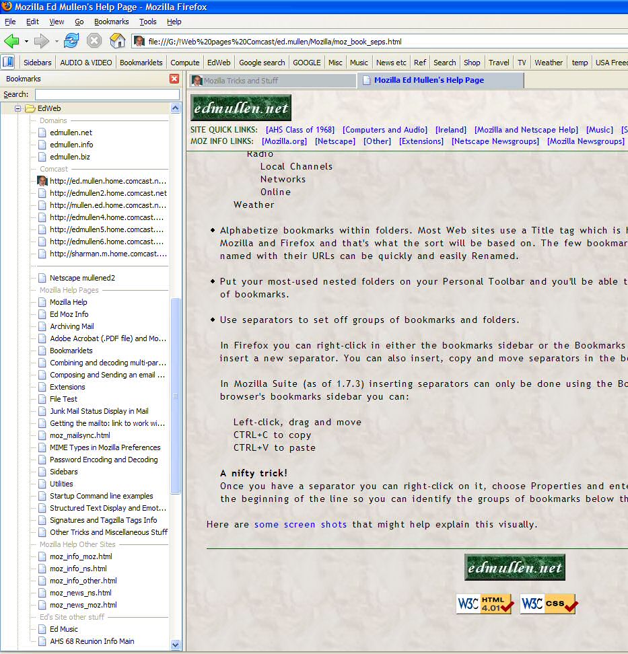Click the green Back arrow button
The height and width of the screenshot is (654, 628).
click(11, 41)
